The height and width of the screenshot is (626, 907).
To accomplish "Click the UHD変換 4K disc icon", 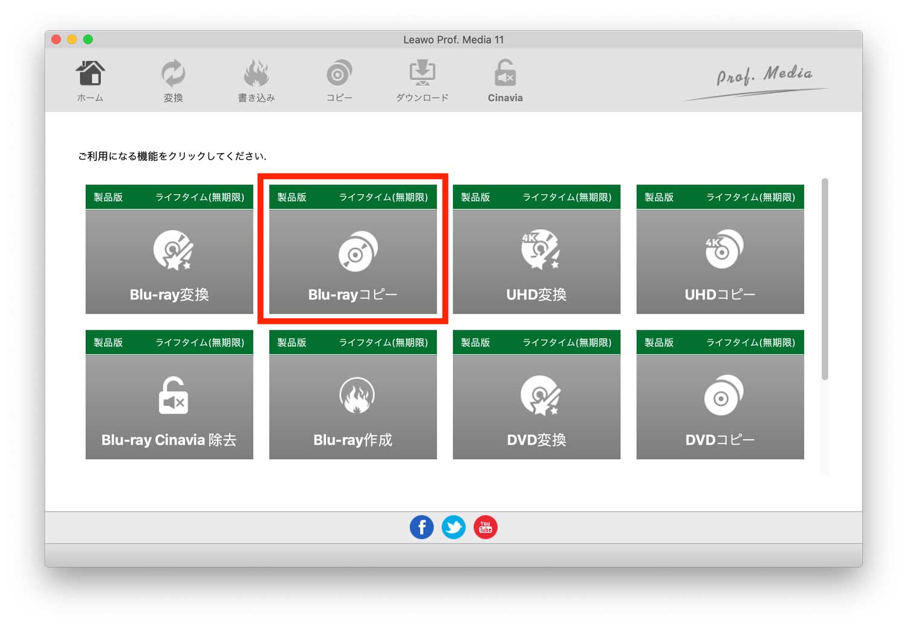I will point(541,249).
